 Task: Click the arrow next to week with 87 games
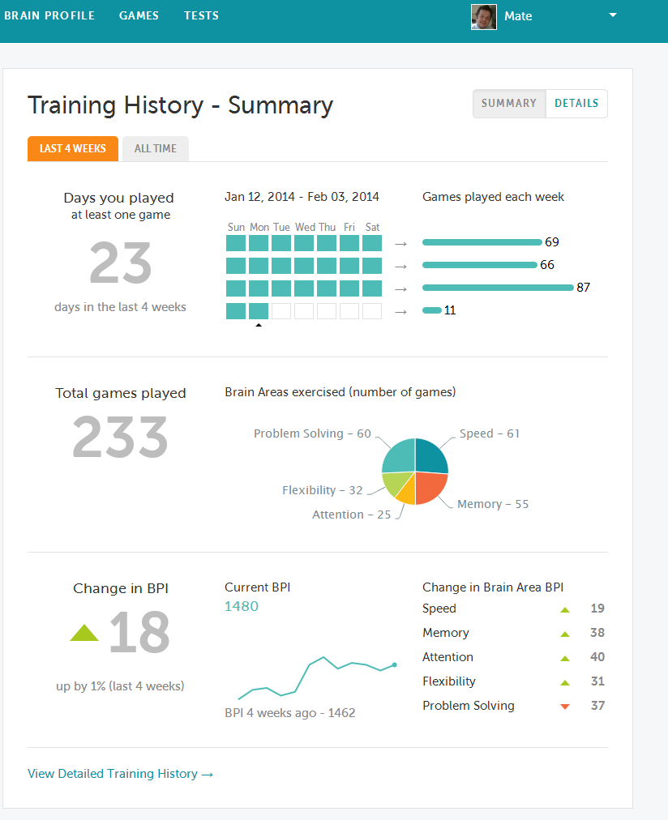[x=400, y=289]
